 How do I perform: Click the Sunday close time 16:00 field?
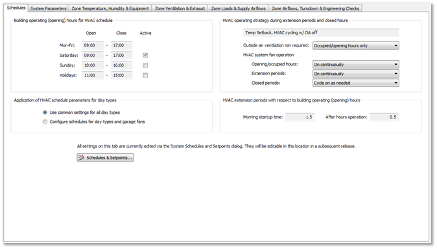click(121, 65)
